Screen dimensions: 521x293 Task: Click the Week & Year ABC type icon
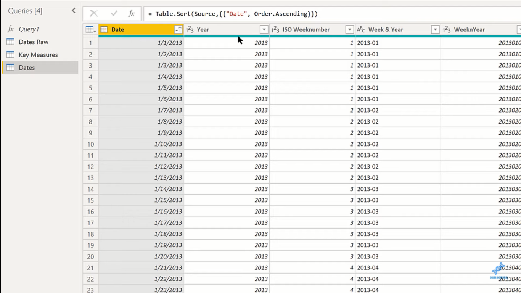tap(361, 29)
